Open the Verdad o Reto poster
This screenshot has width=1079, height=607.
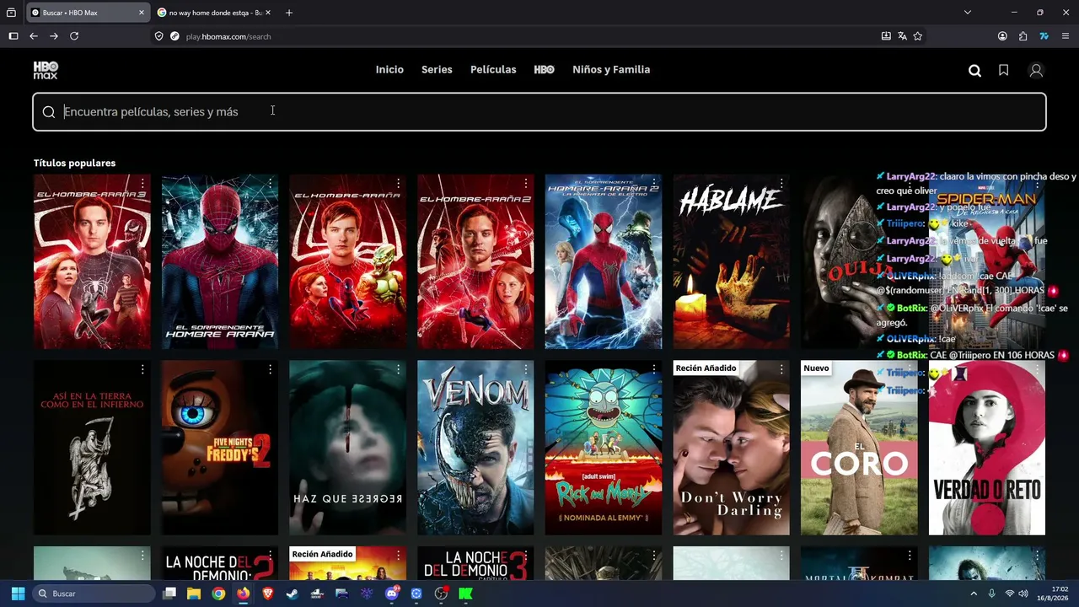[987, 448]
